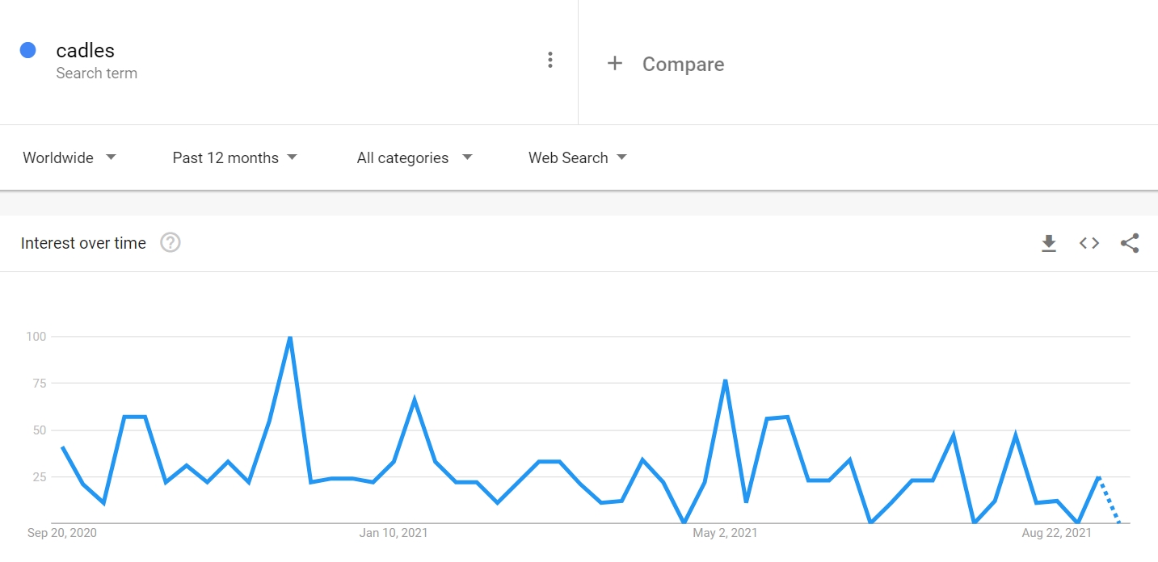
Task: Click the Worldwide dropdown arrow
Action: click(x=111, y=157)
